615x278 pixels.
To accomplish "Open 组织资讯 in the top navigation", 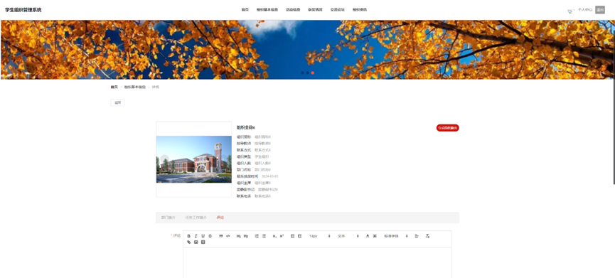I will [360, 10].
